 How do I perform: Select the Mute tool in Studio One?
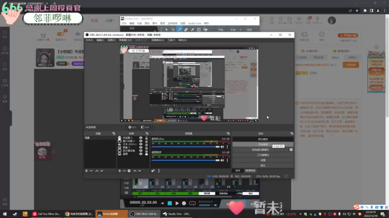tap(199, 30)
